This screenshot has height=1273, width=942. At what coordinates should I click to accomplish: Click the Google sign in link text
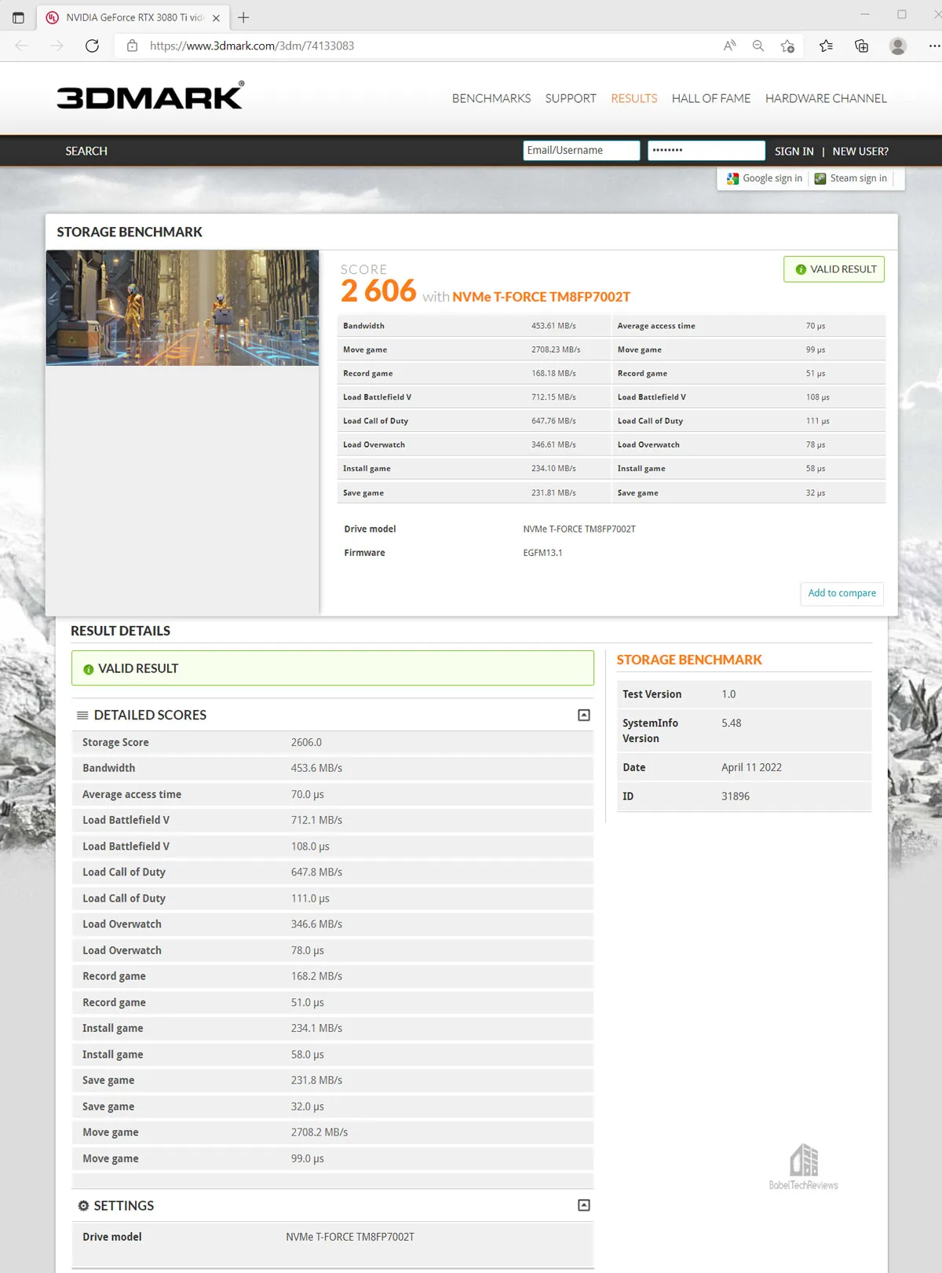772,178
